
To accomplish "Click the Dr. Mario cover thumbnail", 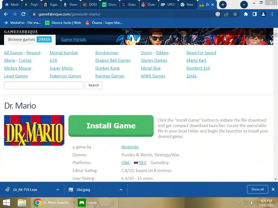I will tap(34, 130).
